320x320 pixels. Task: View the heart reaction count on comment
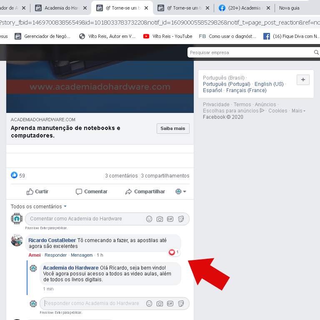174,252
